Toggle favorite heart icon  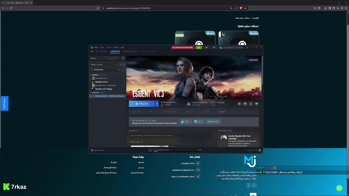[x=257, y=104]
